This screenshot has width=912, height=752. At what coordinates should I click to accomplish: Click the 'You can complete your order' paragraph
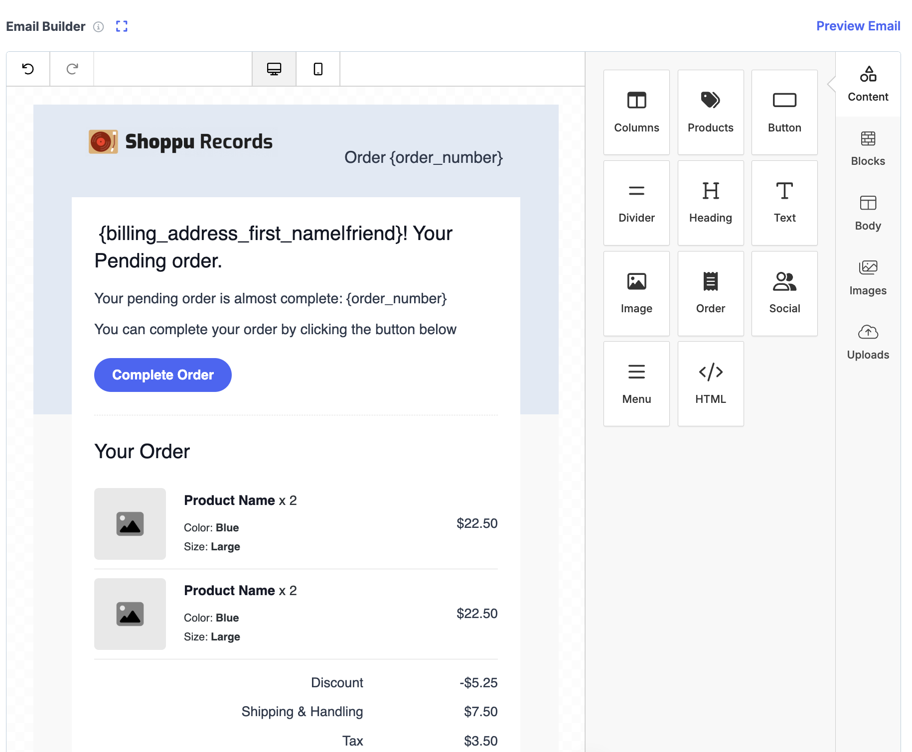(275, 329)
